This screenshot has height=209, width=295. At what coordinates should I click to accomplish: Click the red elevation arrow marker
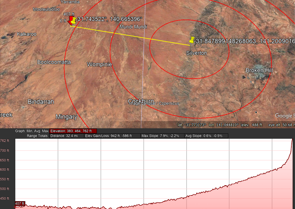[x=71, y=21]
